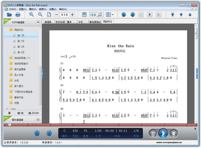Viewport: 201px width, 148px height.
Task: Click the large round play button in the bottom player
Action: [163, 133]
